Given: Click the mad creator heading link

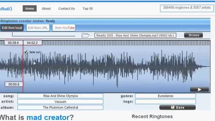Looking at the screenshot, I should pos(48,117).
